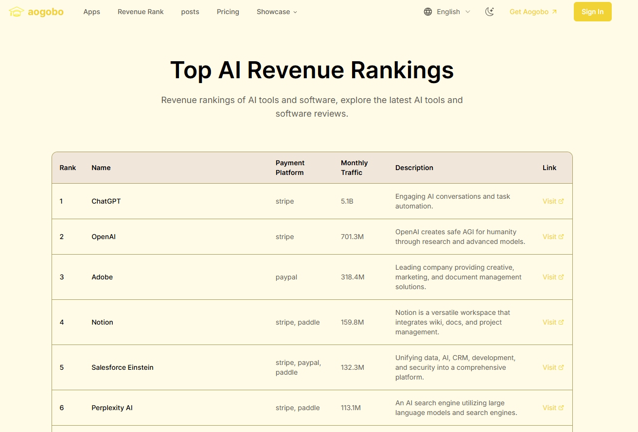Open the Notion row Visit link

coord(553,322)
